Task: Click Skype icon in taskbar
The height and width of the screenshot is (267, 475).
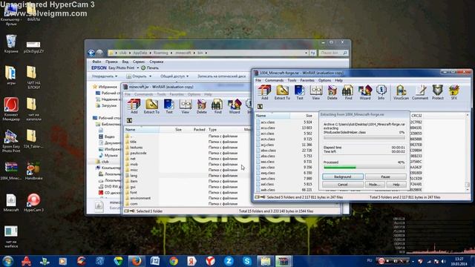Action: pos(247,261)
